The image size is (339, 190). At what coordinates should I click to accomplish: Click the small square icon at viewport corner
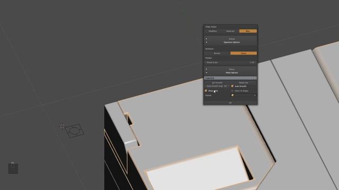pos(13,168)
